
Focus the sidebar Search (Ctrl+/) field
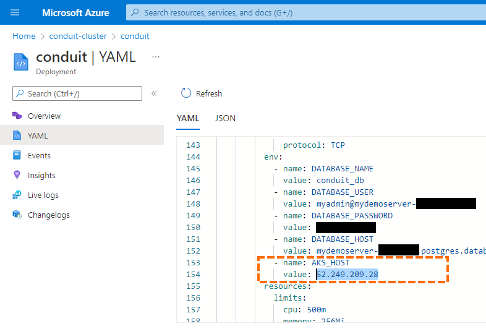point(77,93)
